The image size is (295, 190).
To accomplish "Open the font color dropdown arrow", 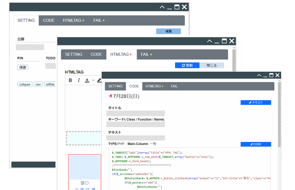I will (93, 80).
